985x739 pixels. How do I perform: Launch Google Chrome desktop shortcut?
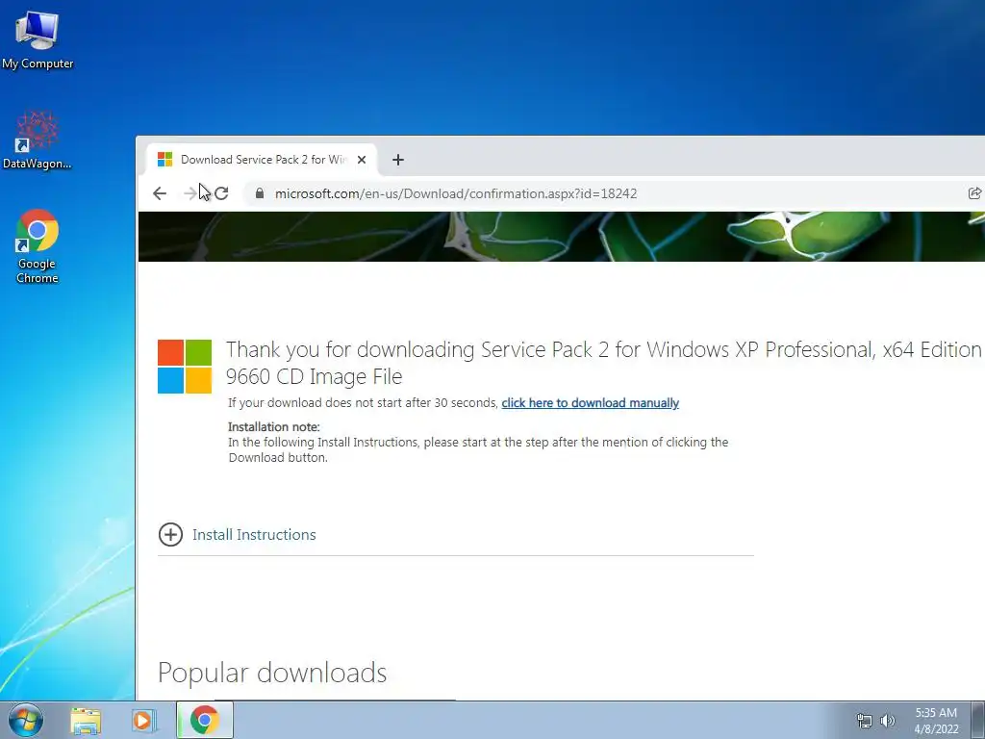coord(38,246)
